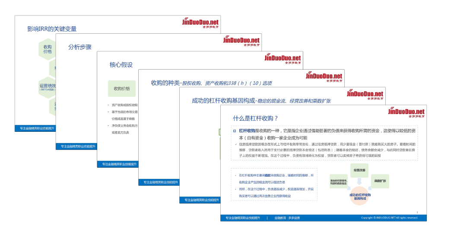Click the JinDuoDuo.net logo on the 收购的种类 slide
This screenshot has height=248, width=457.
[324, 76]
